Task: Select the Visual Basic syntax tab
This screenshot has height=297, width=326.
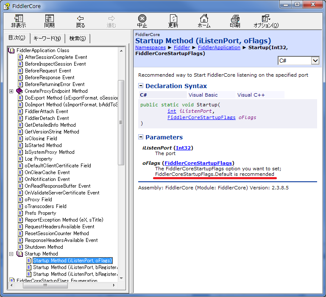Action: 212,95
